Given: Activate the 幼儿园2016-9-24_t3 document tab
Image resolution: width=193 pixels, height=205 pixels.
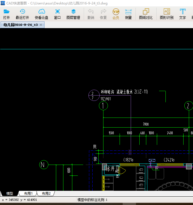Looking at the screenshot, I should 21,25.
